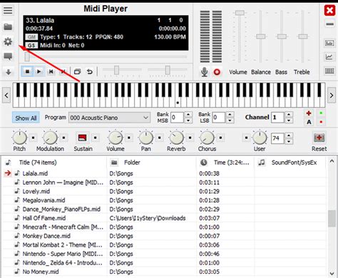Decrease Bank LSB with down arrow
This screenshot has width=338, height=278.
pyautogui.click(x=230, y=120)
